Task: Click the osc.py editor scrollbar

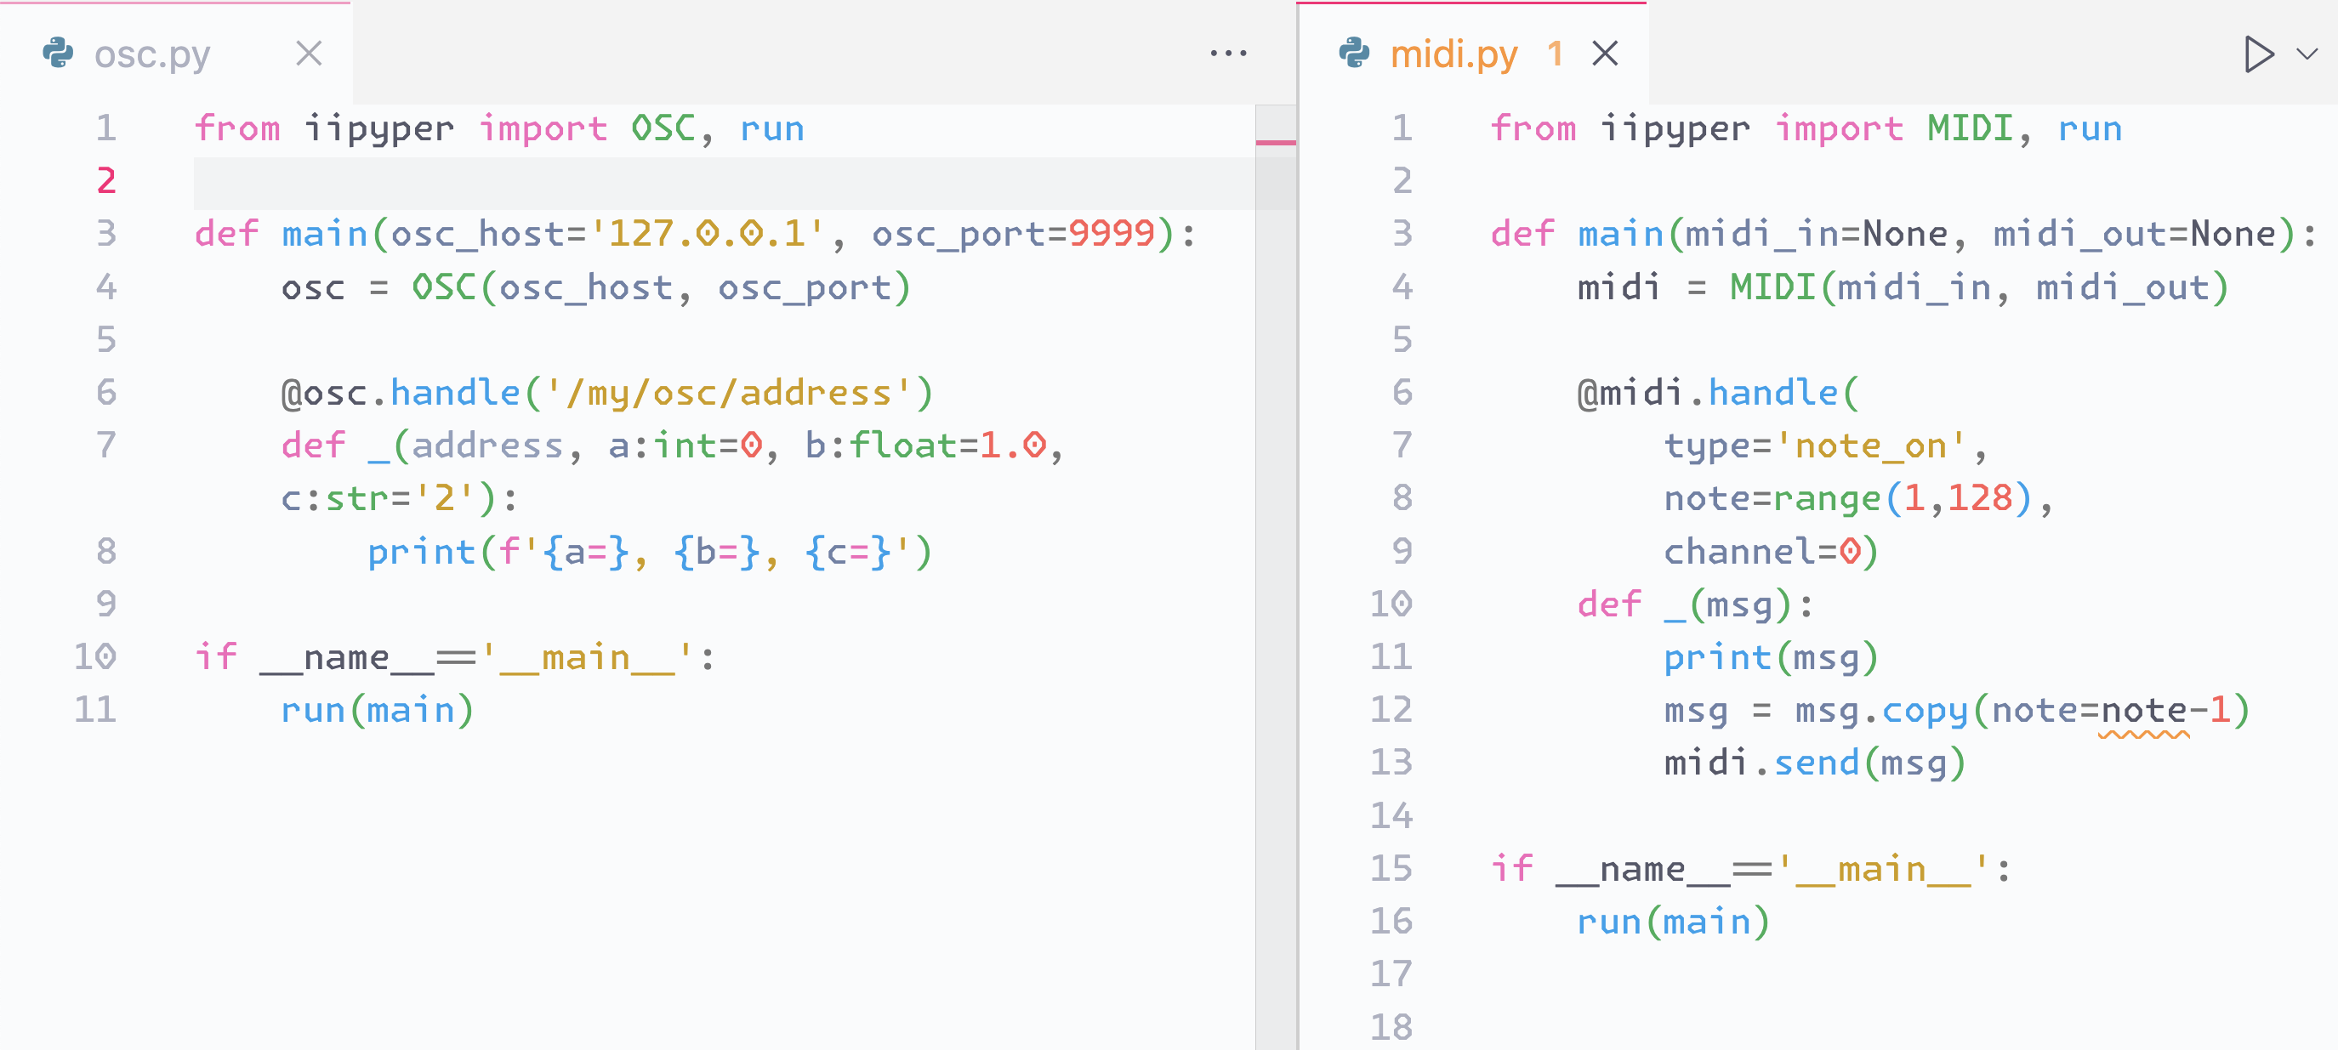Action: [x=1275, y=577]
